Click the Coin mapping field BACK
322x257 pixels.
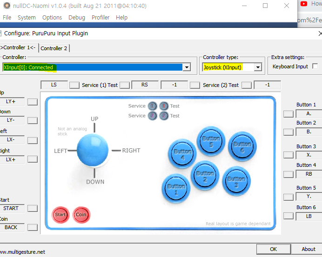12,227
